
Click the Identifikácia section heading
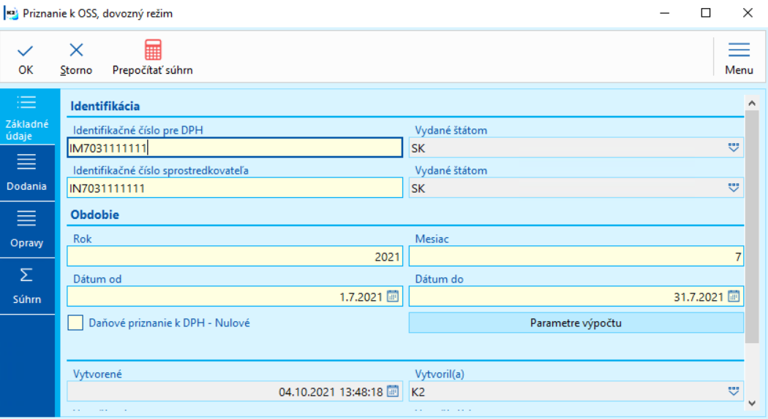[105, 106]
